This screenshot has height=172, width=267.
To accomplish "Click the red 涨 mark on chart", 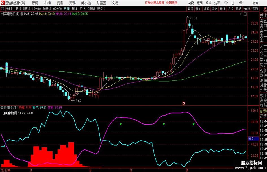I will pos(184,103).
